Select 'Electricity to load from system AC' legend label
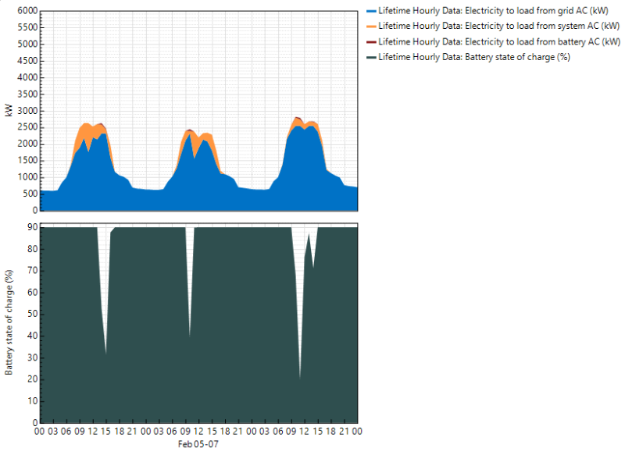 point(499,26)
